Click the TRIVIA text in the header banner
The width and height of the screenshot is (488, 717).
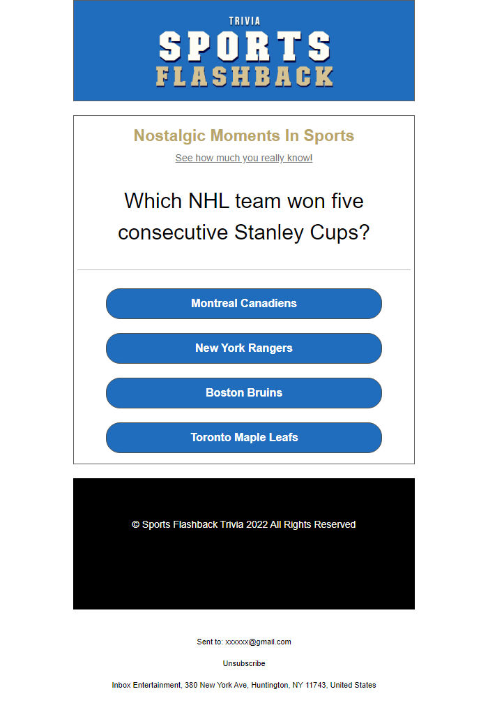[x=243, y=20]
